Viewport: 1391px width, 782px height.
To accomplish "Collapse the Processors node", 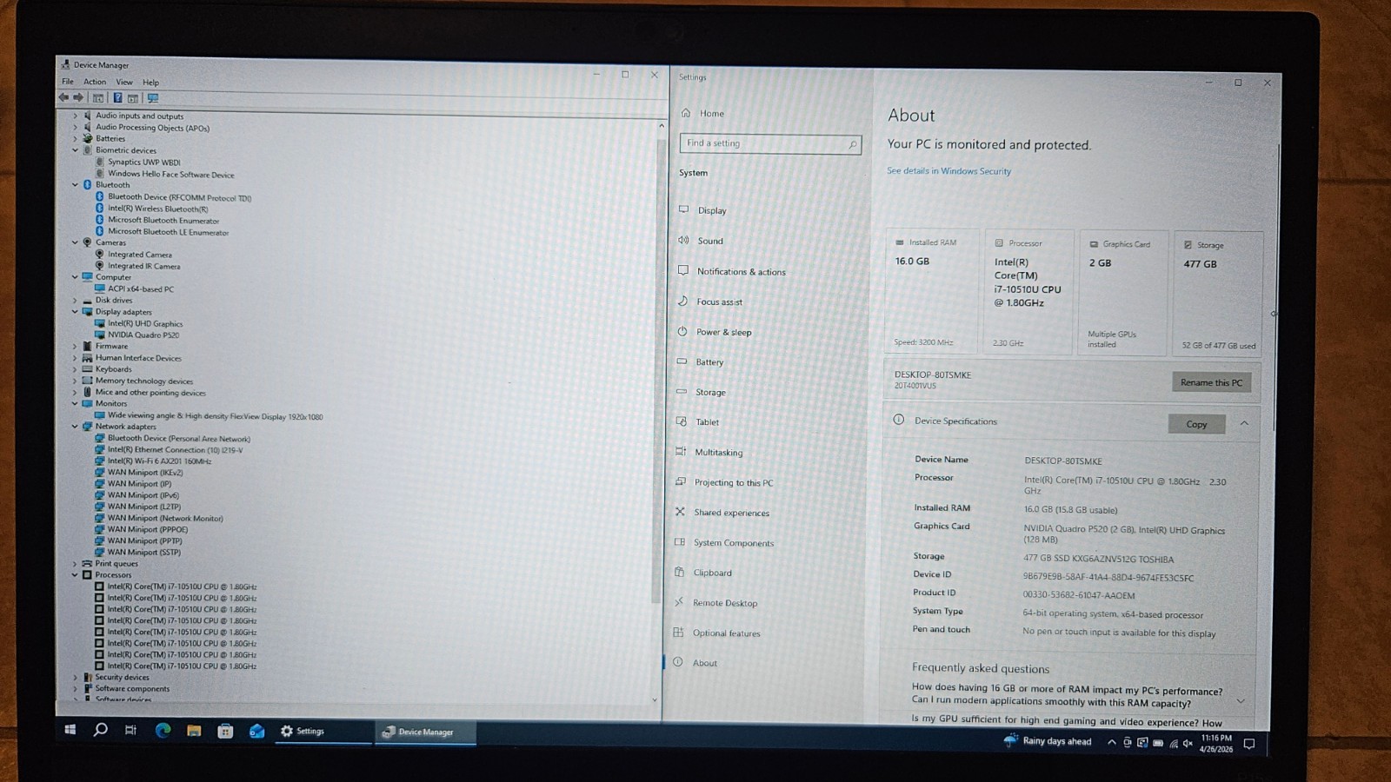I will click(x=75, y=574).
